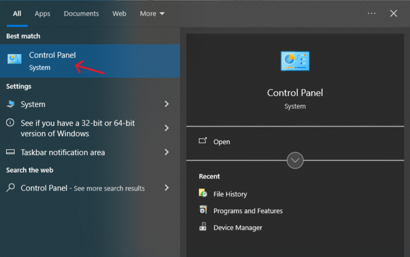Close the search panel with X
The width and height of the screenshot is (410, 257).
coord(394,13)
